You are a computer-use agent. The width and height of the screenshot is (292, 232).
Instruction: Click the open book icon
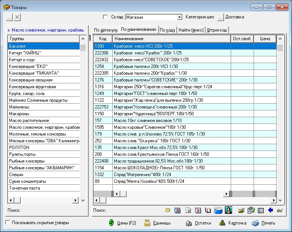208,210
